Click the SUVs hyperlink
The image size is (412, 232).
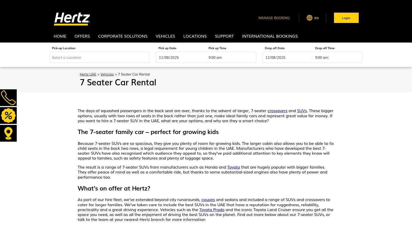tap(302, 111)
